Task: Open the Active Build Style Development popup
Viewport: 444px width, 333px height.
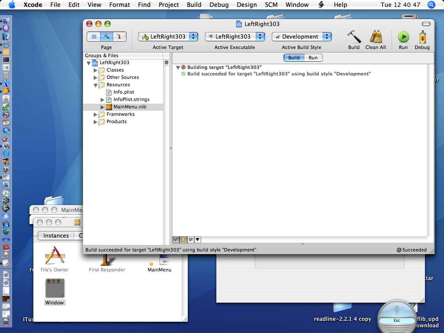Action: pos(301,36)
